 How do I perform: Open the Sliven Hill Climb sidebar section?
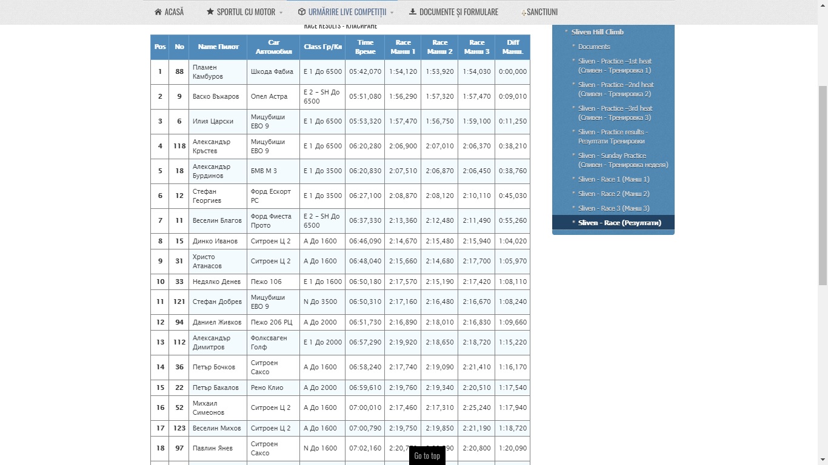click(597, 32)
